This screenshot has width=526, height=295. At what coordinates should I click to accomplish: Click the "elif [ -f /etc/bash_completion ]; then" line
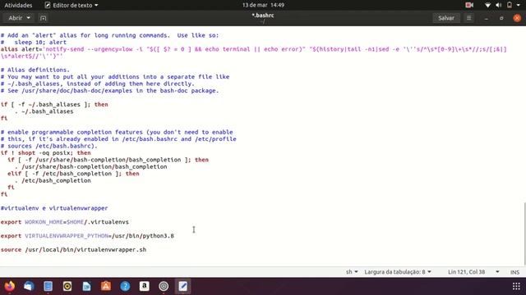73,174
